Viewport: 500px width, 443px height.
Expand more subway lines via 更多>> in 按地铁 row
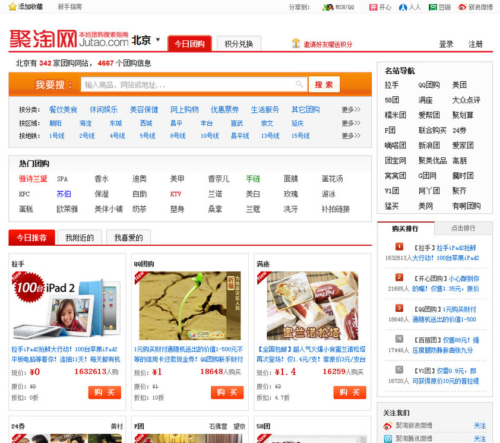(x=351, y=136)
